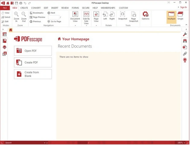Click the bottom icon in the left sidebar
This screenshot has height=145, width=190.
coord(5,54)
